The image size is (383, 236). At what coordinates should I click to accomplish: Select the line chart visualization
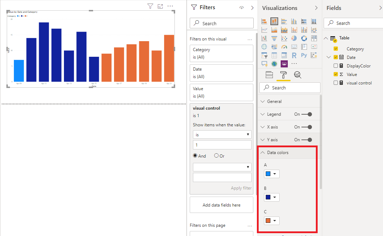click(x=264, y=30)
